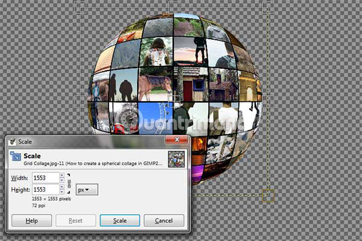362x241 pixels.
Task: Open the px units dropdown
Action: 87,190
